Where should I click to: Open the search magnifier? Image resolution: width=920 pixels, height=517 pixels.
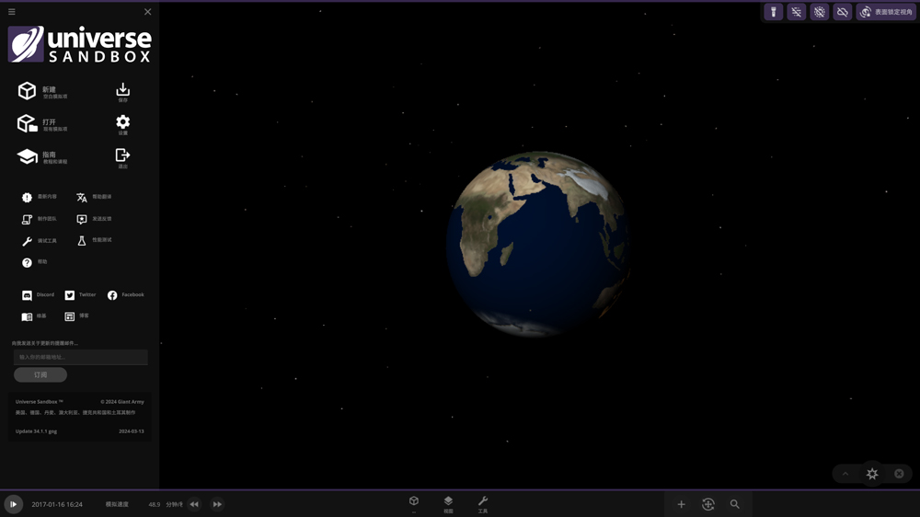734,504
